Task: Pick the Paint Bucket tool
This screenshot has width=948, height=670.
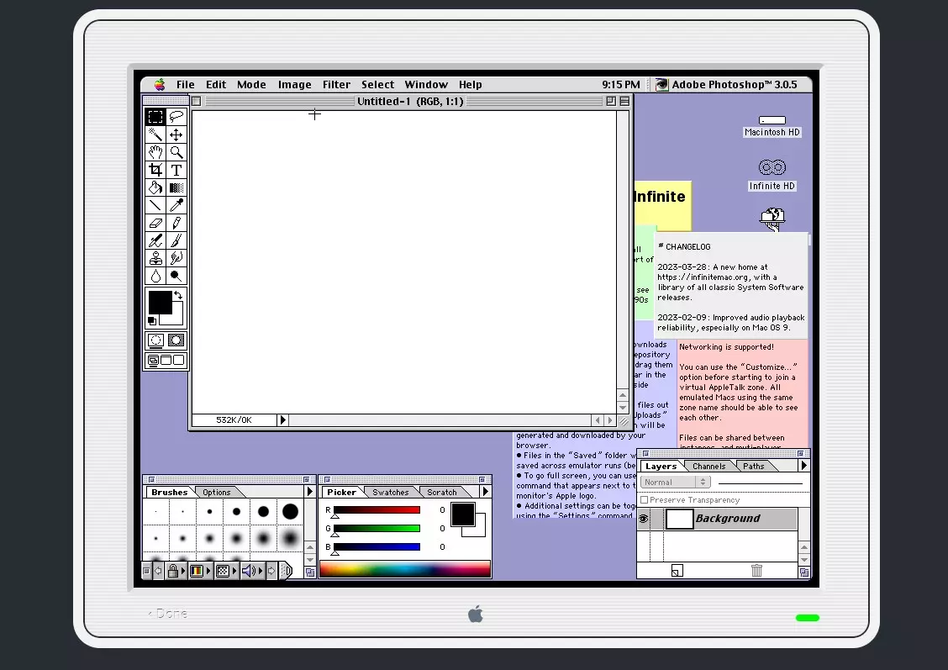Action: tap(155, 187)
